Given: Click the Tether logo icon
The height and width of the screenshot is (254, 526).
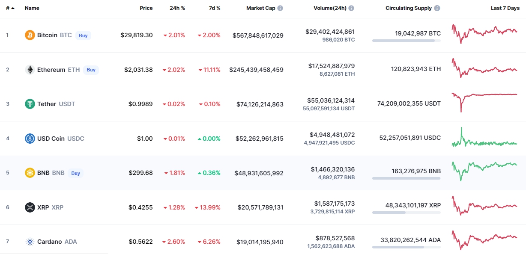Looking at the screenshot, I should pos(30,104).
